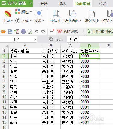Switch to the 开始 ribbon tab
Screen dimensions: 113x129
click(44, 4)
